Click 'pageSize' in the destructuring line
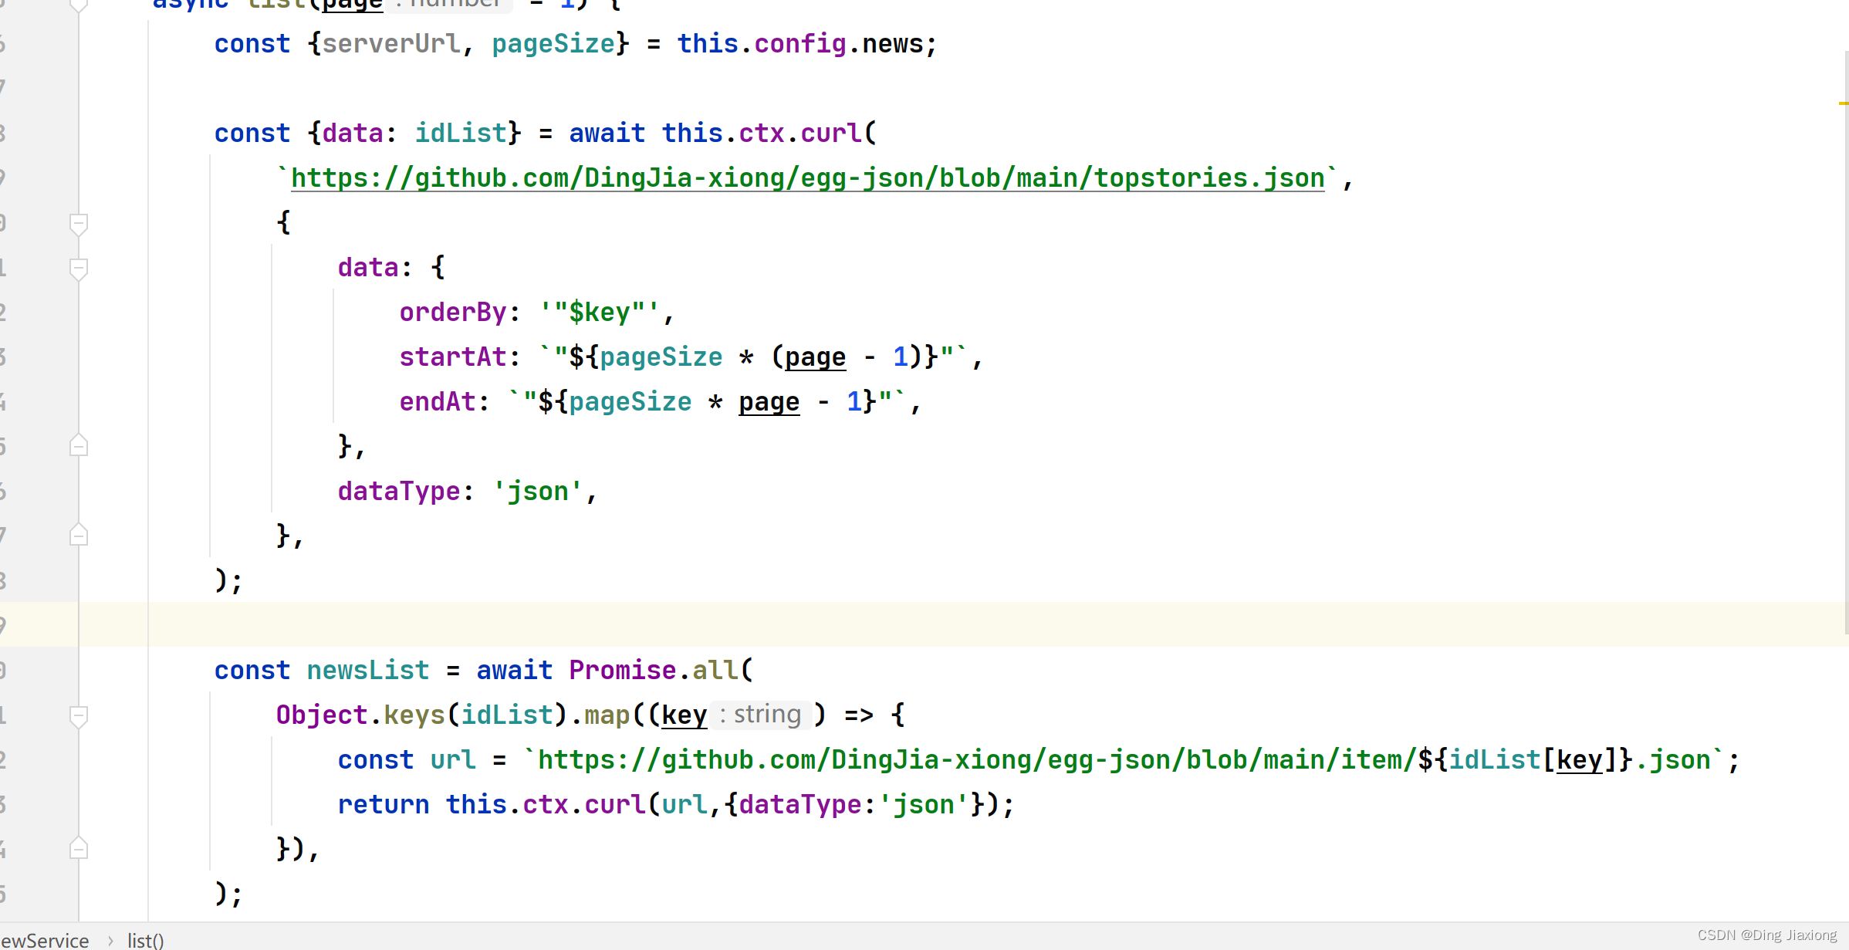This screenshot has height=950, width=1849. tap(553, 44)
